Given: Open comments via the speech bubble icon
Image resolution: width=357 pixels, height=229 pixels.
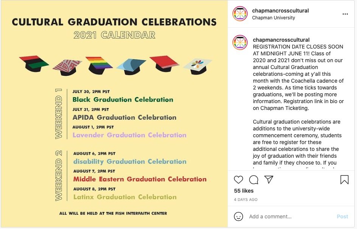Looking at the screenshot, I should 254,180.
